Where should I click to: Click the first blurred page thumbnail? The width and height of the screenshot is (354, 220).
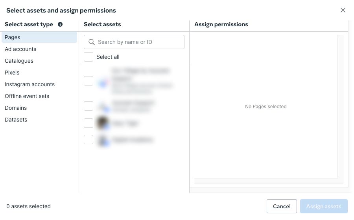[x=103, y=83]
